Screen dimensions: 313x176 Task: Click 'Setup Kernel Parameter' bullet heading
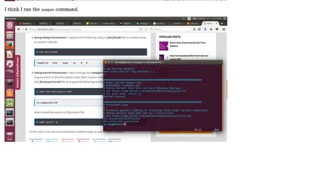[50, 73]
